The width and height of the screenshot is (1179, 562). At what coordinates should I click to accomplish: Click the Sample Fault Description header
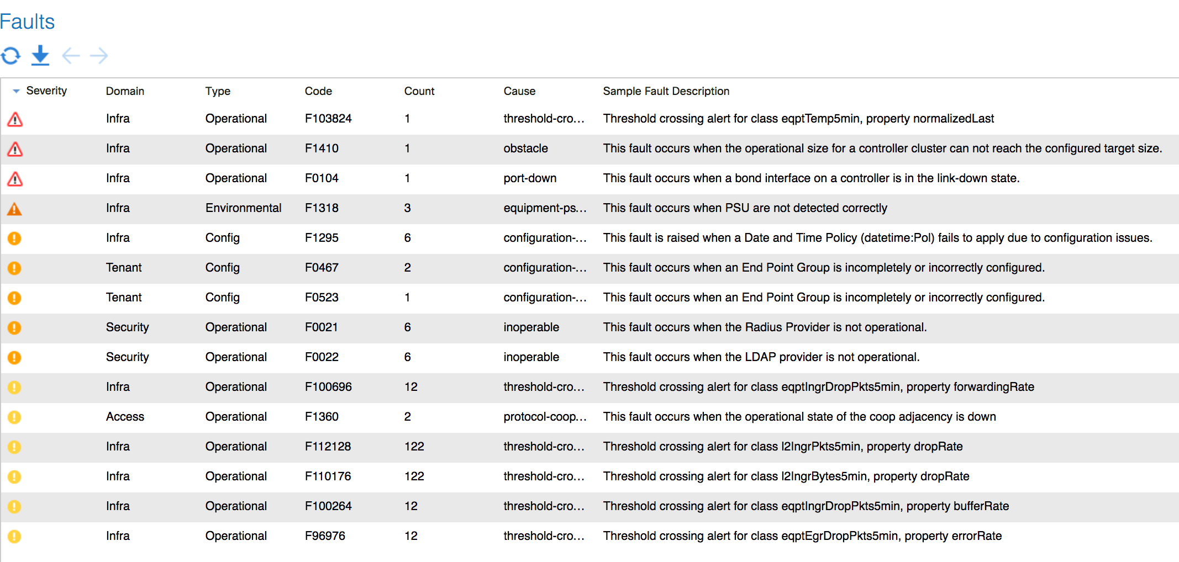point(666,91)
